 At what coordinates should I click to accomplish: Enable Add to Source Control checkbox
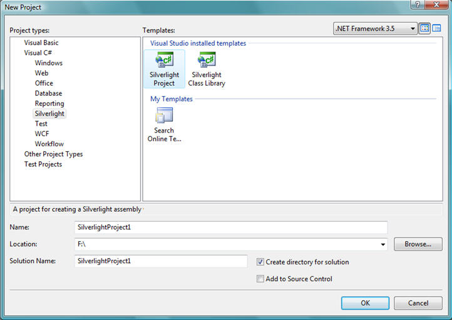pos(260,279)
